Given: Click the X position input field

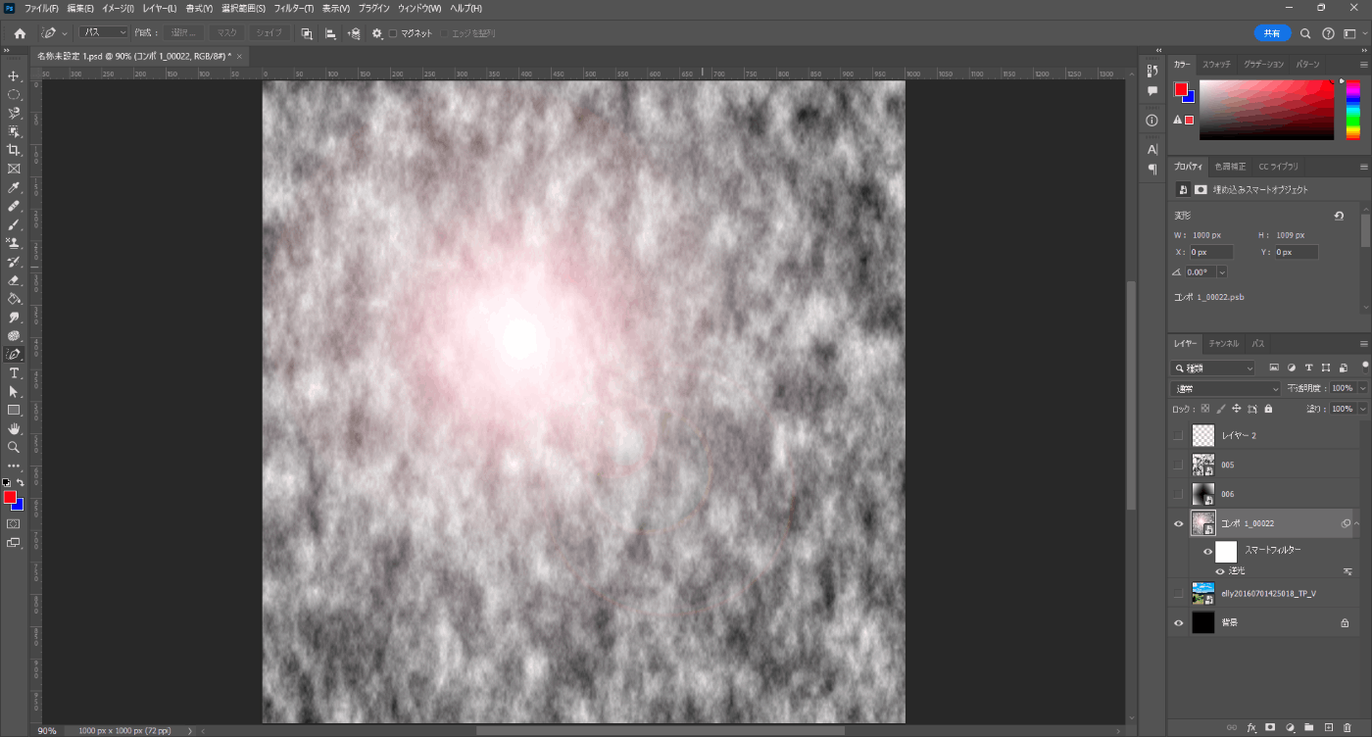Looking at the screenshot, I should (1211, 252).
